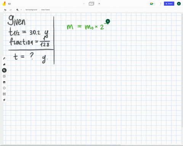
Task: Expand the zoom level dropdown arrow
Action: click(21, 10)
